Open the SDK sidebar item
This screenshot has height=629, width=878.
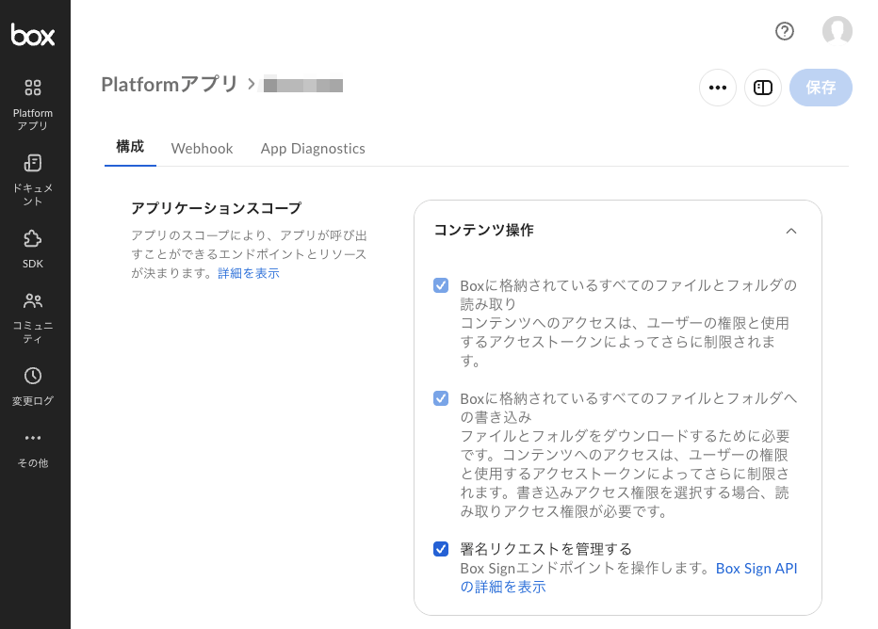pos(33,249)
